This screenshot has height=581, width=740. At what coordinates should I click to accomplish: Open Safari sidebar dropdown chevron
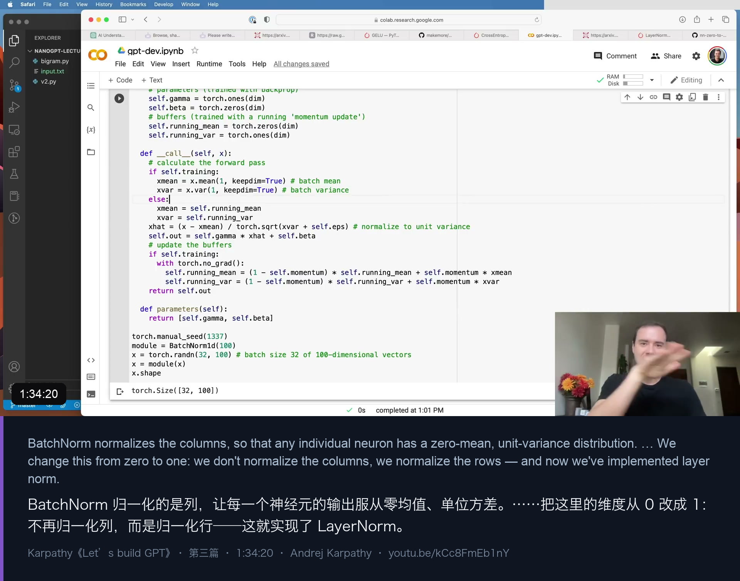tap(133, 20)
